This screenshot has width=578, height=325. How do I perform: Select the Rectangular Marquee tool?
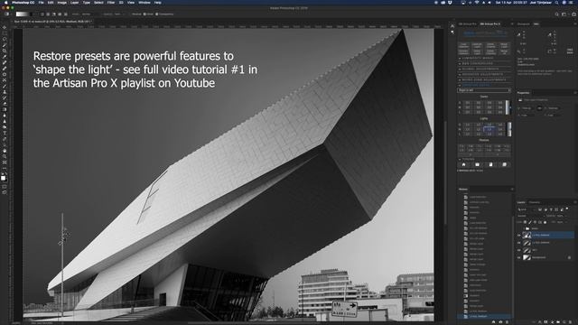click(5, 32)
